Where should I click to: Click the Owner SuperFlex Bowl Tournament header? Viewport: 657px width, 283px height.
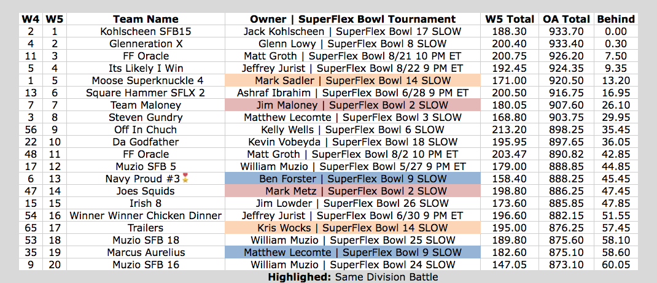353,19
